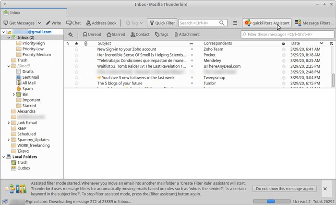The width and height of the screenshot is (336, 205).
Task: Toggle quickFilters Assistant mode
Action: [x=267, y=23]
